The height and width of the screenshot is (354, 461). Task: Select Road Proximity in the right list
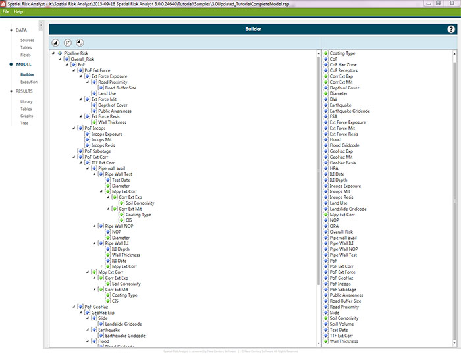[344, 307]
